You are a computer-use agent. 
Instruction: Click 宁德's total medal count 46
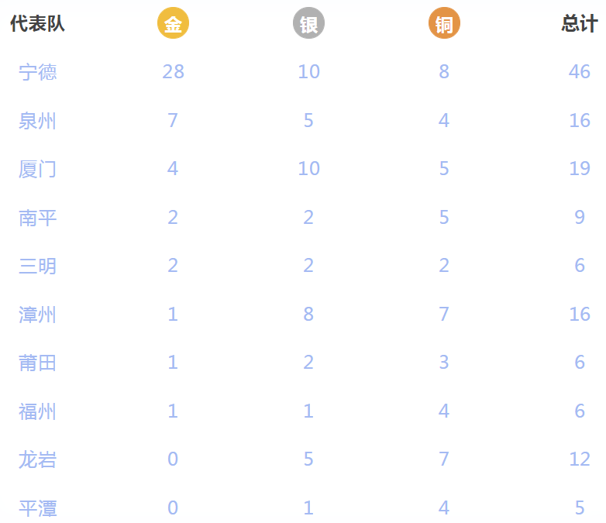click(x=580, y=72)
